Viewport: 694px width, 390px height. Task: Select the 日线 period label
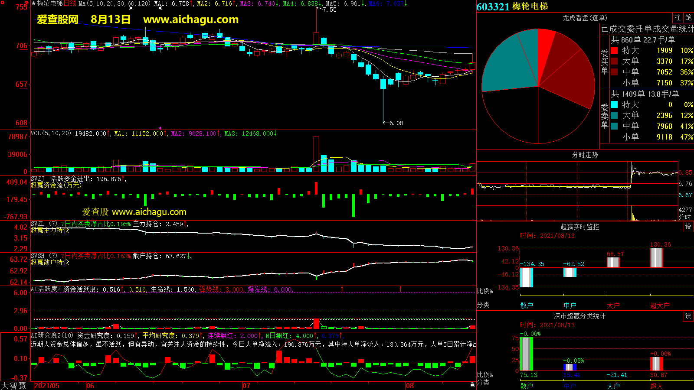(70, 3)
